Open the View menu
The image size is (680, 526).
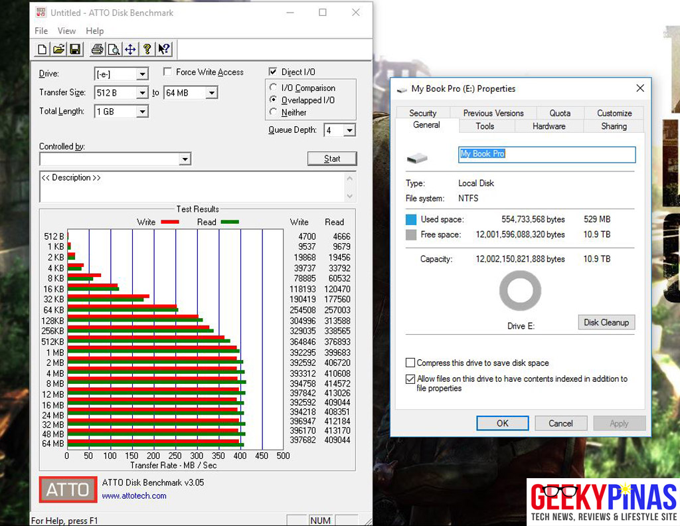point(67,31)
